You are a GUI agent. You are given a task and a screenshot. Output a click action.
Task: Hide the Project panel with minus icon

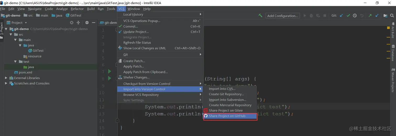point(93,23)
